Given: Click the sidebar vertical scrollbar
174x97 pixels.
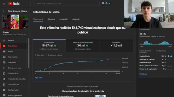Looking at the screenshot, I should [29, 53].
